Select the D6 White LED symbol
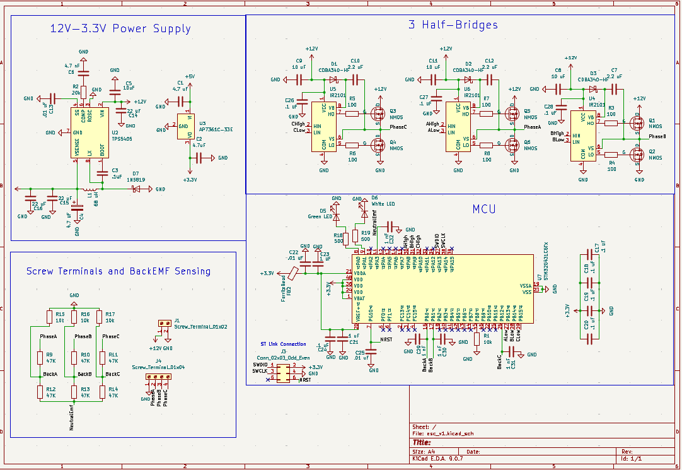Viewport: 682px width, 470px height. pos(364,213)
